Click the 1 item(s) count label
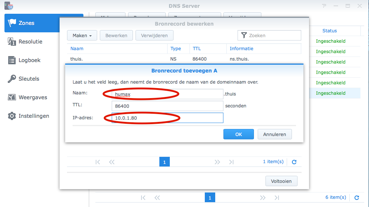The height and width of the screenshot is (207, 369). point(273,162)
